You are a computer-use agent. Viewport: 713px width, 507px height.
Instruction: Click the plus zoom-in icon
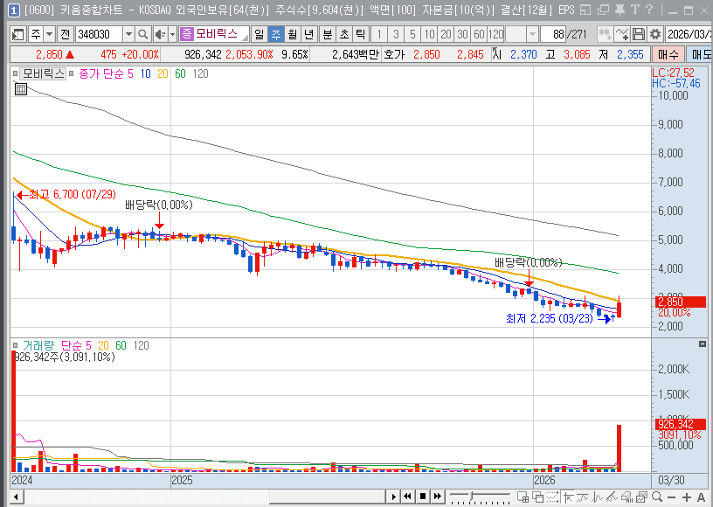pyautogui.click(x=687, y=497)
